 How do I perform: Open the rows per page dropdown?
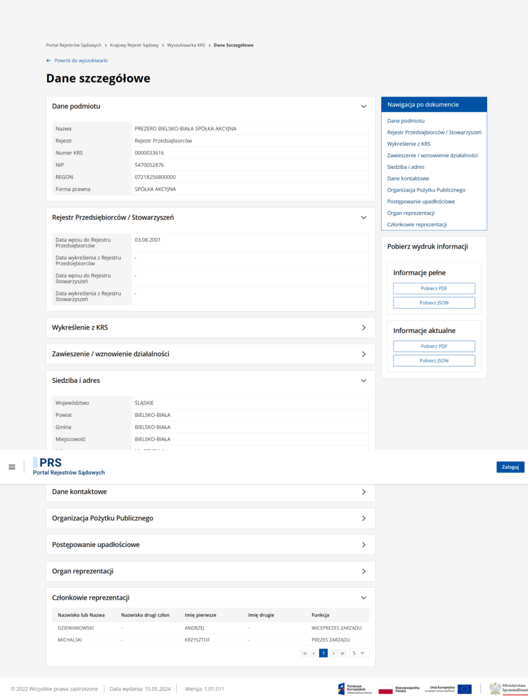tap(359, 653)
